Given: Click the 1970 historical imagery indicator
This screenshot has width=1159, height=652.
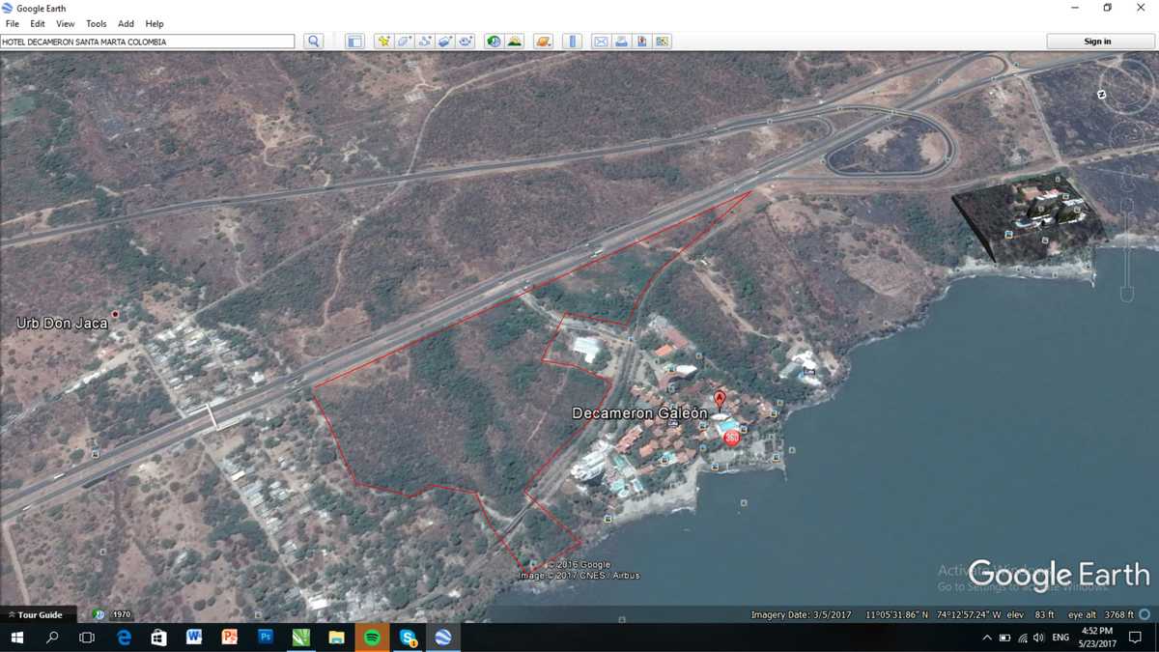Looking at the screenshot, I should pyautogui.click(x=122, y=614).
